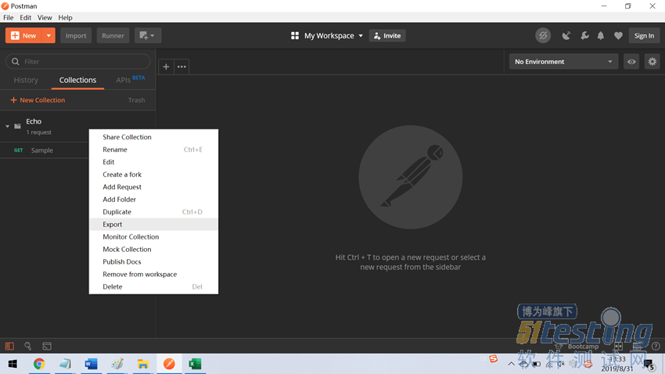
Task: Open Google Chrome from the taskbar
Action: [x=39, y=364]
